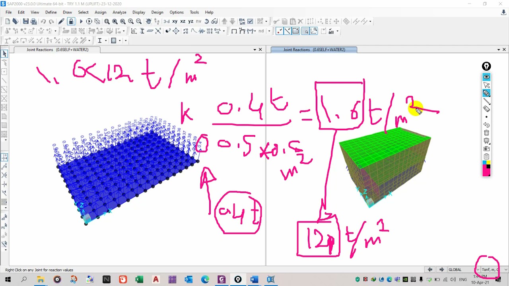
Task: Select the highlighter tool in annotation toolbar
Action: pyautogui.click(x=486, y=93)
